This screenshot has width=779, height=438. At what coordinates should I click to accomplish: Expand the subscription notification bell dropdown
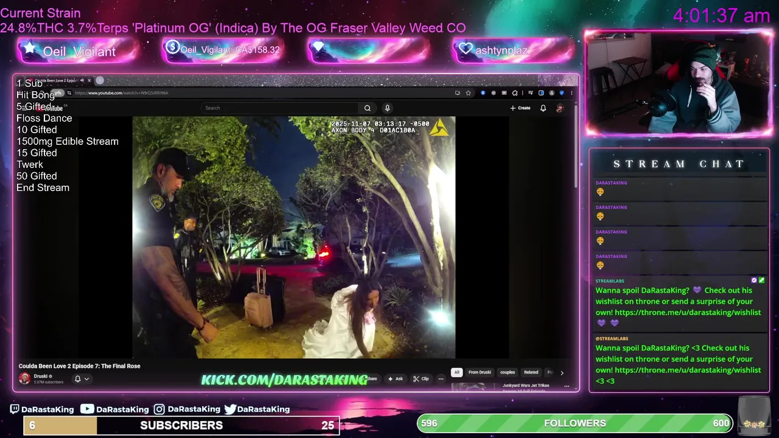[82, 378]
